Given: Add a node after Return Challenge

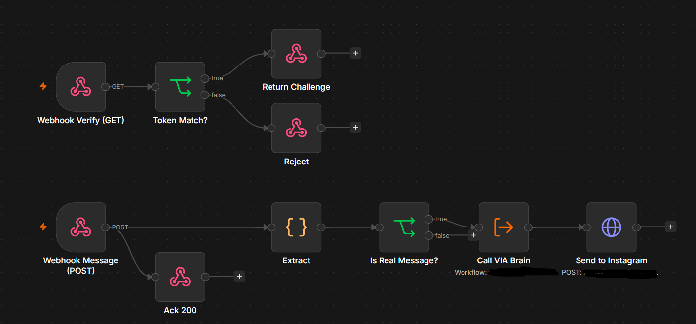Looking at the screenshot, I should click(355, 53).
